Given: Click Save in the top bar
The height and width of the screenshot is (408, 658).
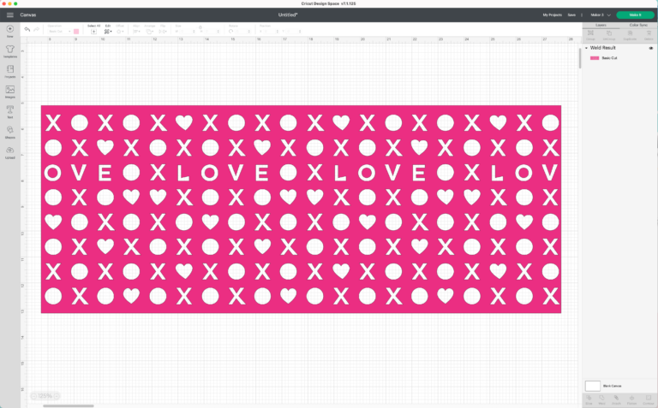Looking at the screenshot, I should click(x=571, y=15).
